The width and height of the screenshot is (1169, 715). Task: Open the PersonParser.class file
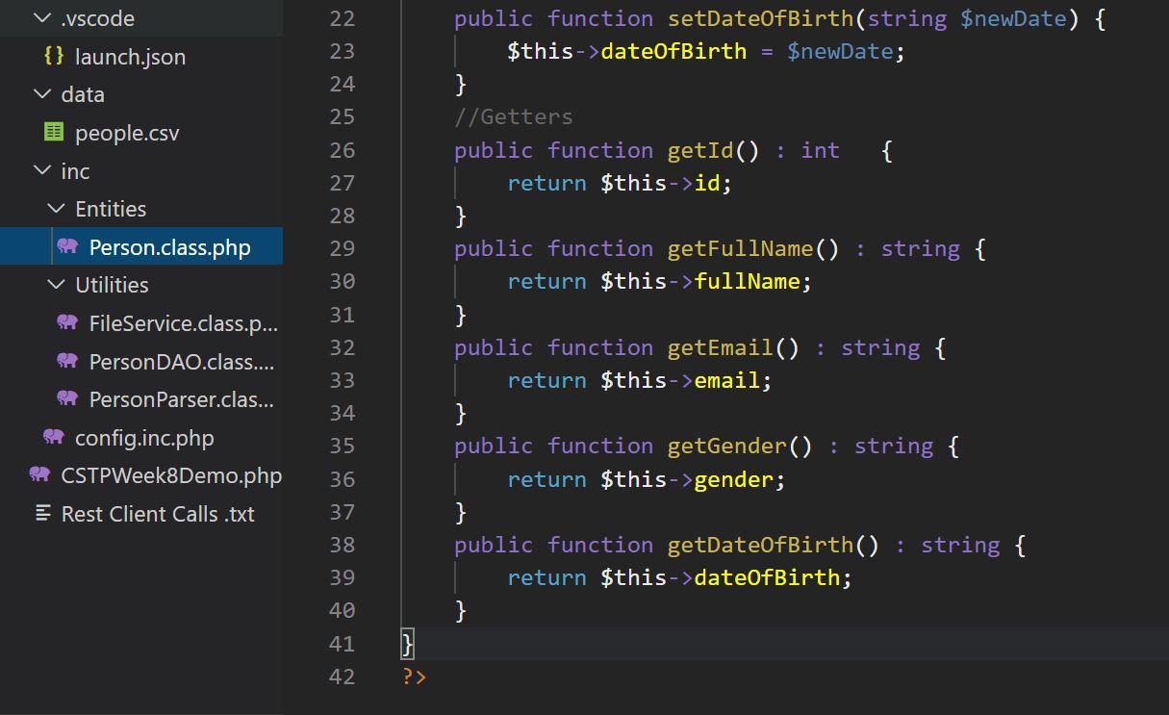(x=182, y=399)
